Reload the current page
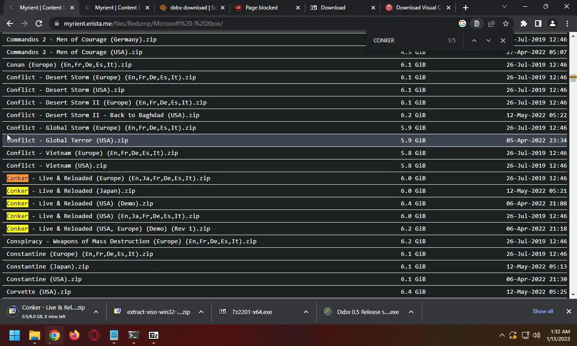 [39, 23]
